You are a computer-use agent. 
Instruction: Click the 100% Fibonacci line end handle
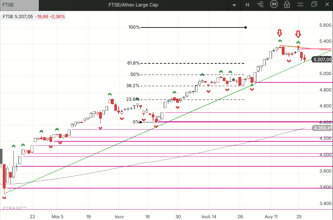246,27
